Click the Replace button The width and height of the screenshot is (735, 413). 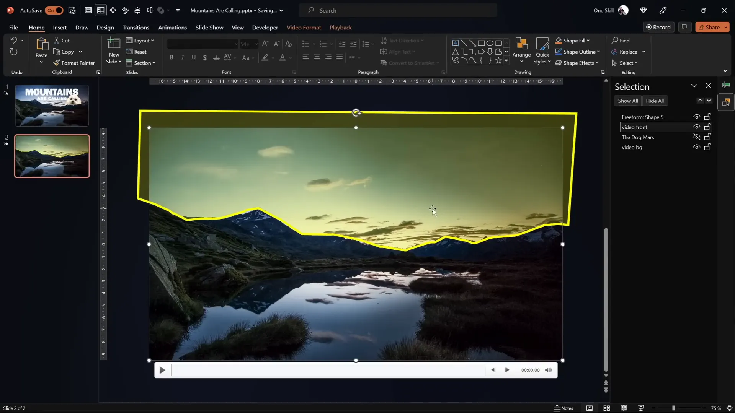tap(625, 52)
